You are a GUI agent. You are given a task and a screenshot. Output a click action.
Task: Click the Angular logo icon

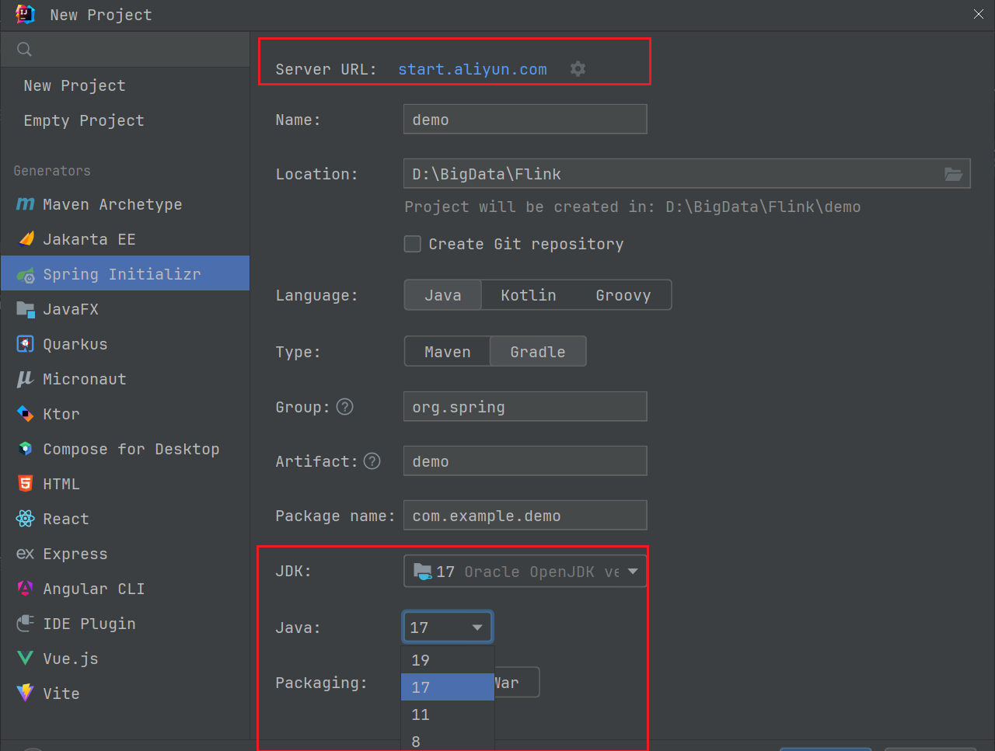26,589
